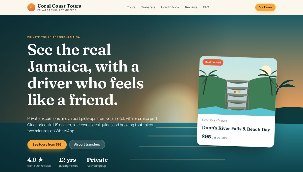Screen dimensions: 303x172
Task: Click the Airport transfers button
Action: tap(87, 145)
